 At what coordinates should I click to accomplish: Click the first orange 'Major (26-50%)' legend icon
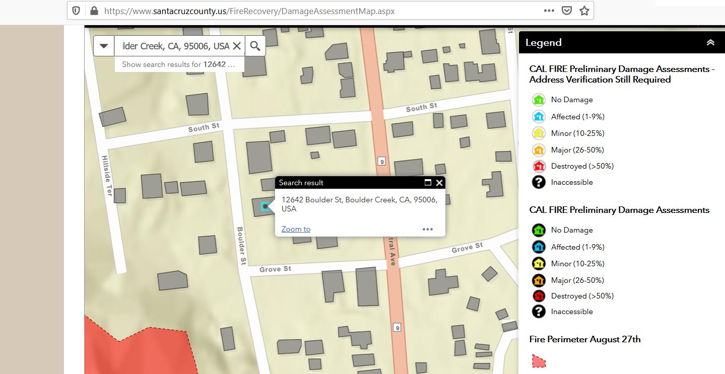[x=539, y=150]
